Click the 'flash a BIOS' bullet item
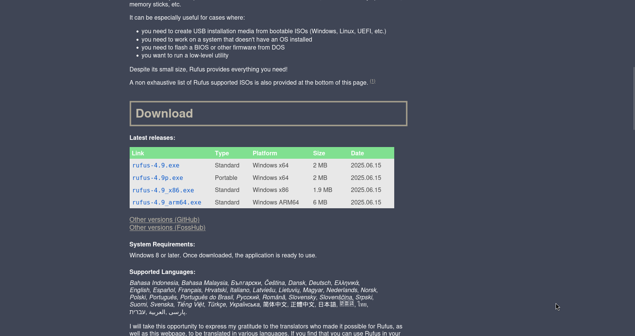The height and width of the screenshot is (336, 635). click(213, 48)
